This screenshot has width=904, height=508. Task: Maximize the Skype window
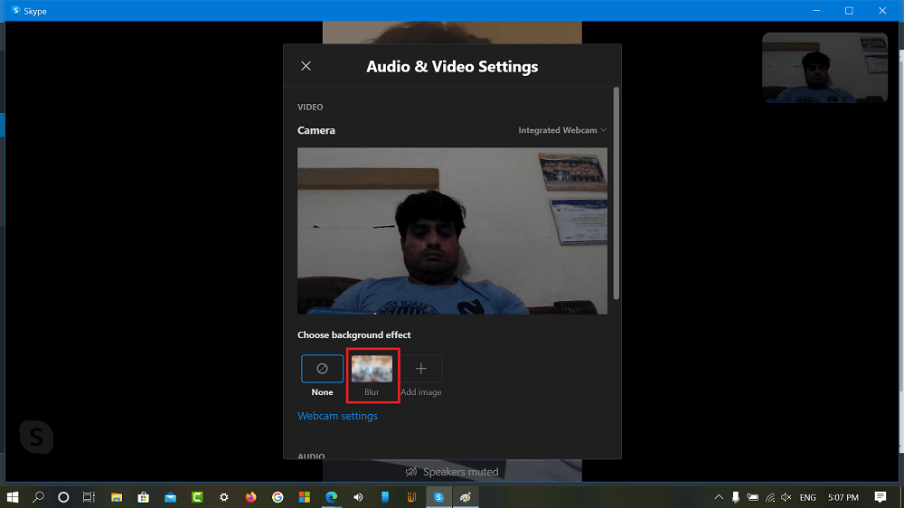pyautogui.click(x=849, y=10)
